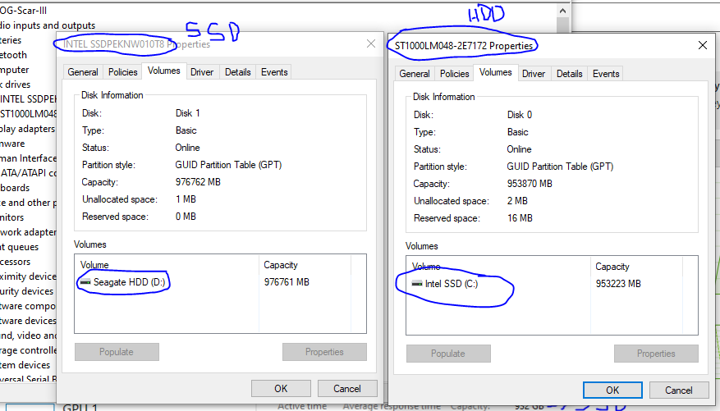This screenshot has width=720, height=411.
Task: Click the 953223 MB volume capacity cell
Action: [x=618, y=284]
